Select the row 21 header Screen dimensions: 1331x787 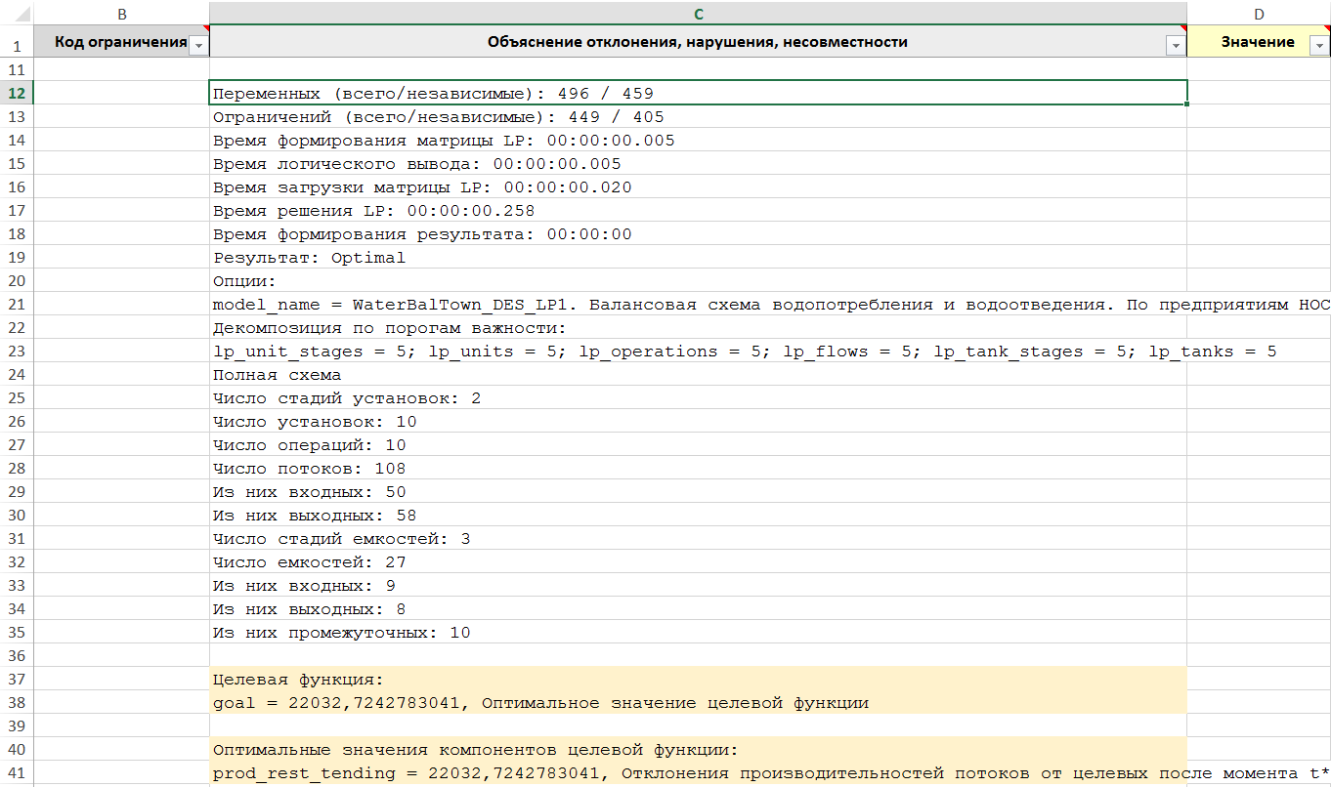point(16,305)
